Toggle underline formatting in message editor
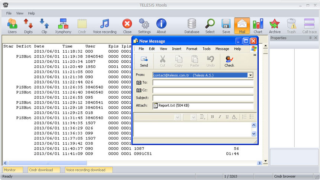The image size is (320, 180). tap(227, 117)
